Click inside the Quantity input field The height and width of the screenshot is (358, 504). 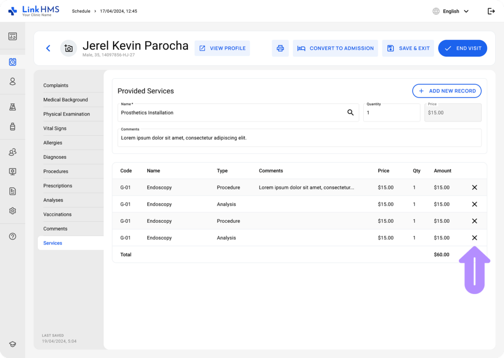coord(391,113)
